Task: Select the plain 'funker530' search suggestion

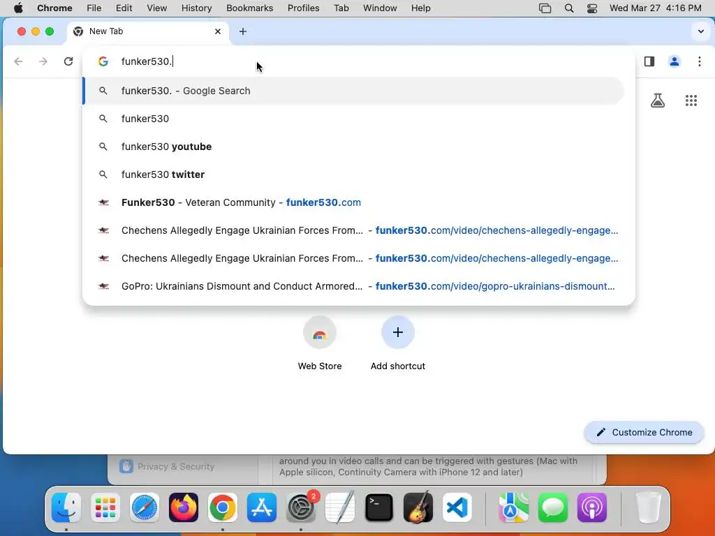Action: pos(354,119)
